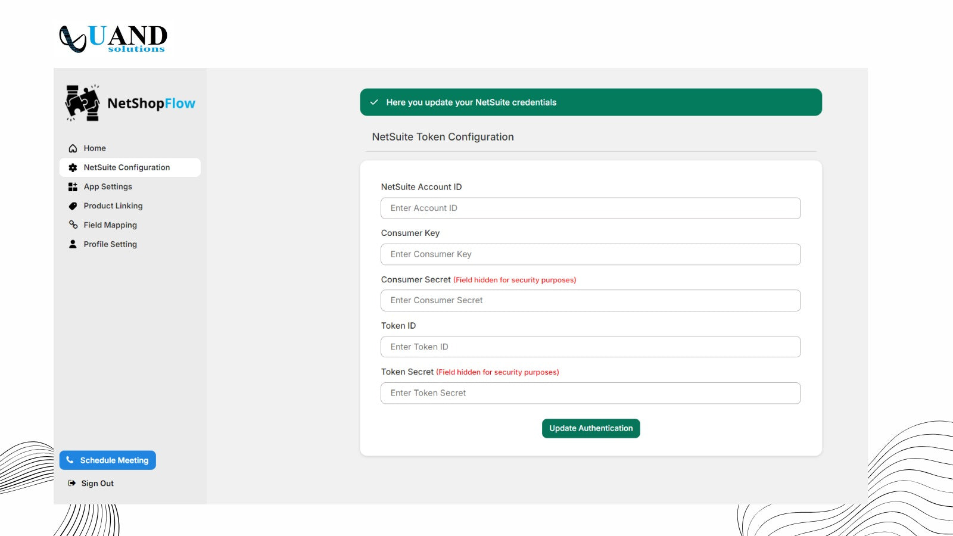
Task: Navigate to Product Linking
Action: pyautogui.click(x=113, y=205)
